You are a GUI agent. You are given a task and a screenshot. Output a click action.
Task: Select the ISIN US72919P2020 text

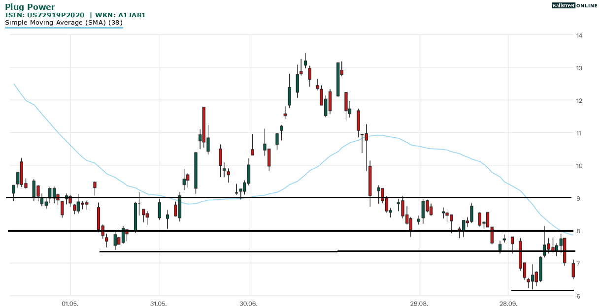click(x=45, y=15)
